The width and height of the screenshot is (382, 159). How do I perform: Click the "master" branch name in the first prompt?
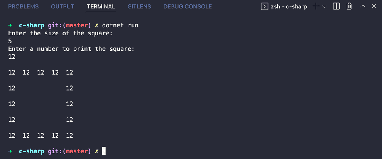76,25
